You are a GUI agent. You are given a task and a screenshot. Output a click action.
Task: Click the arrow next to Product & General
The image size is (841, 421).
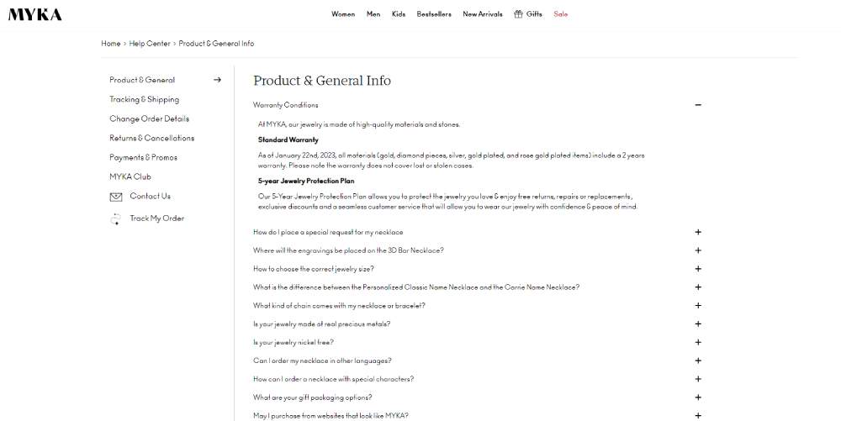[x=217, y=80]
